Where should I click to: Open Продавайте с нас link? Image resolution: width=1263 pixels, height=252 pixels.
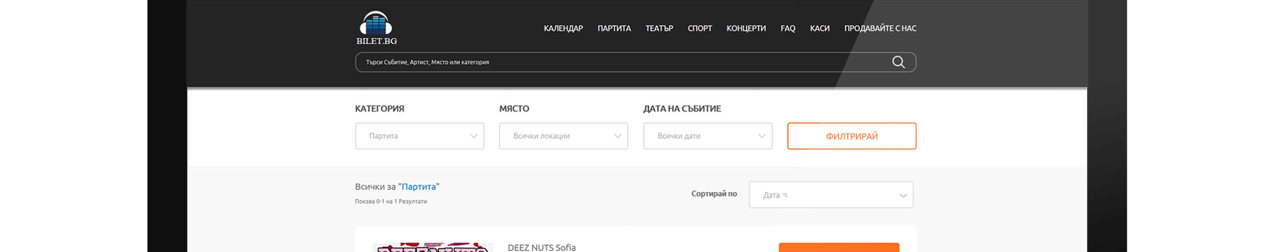point(880,28)
